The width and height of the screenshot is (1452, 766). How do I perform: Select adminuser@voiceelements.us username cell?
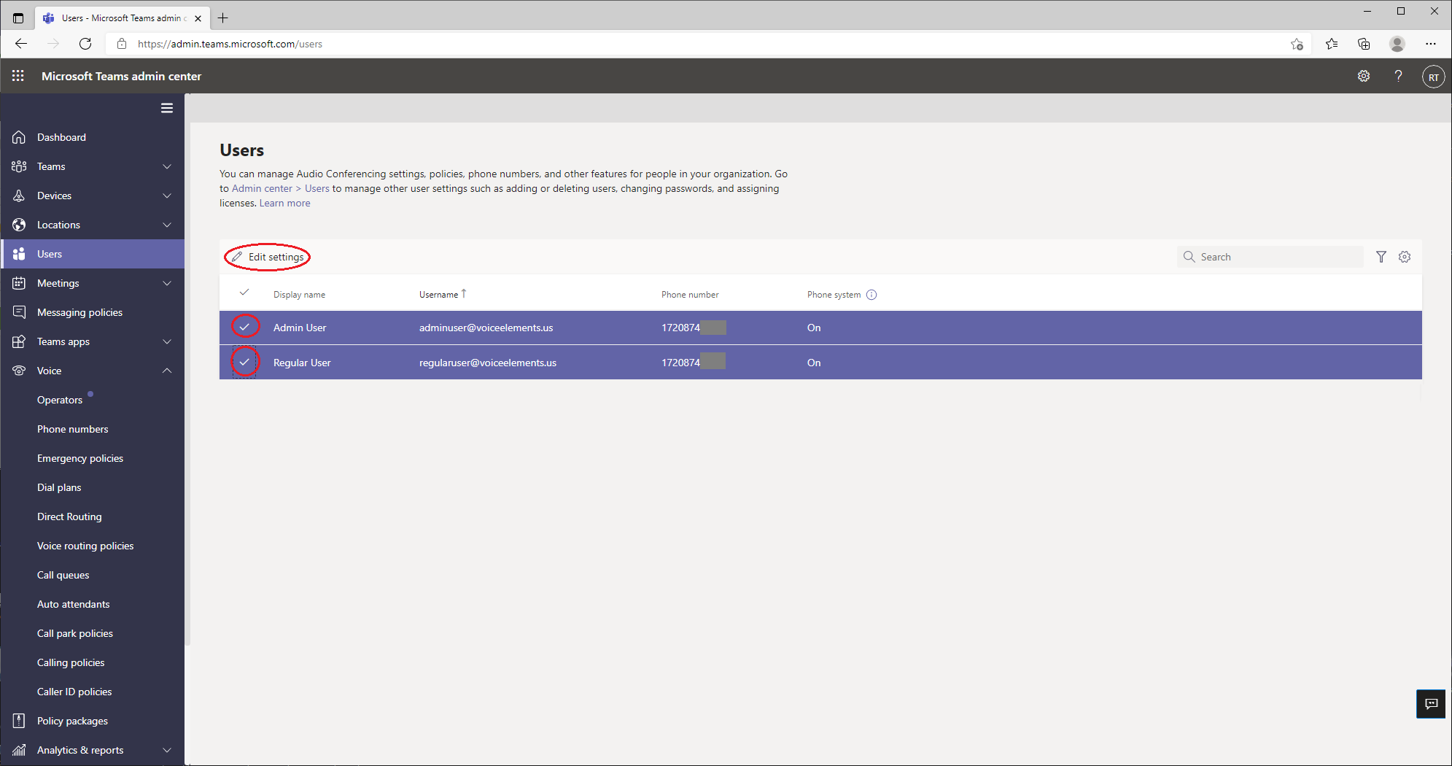click(486, 328)
